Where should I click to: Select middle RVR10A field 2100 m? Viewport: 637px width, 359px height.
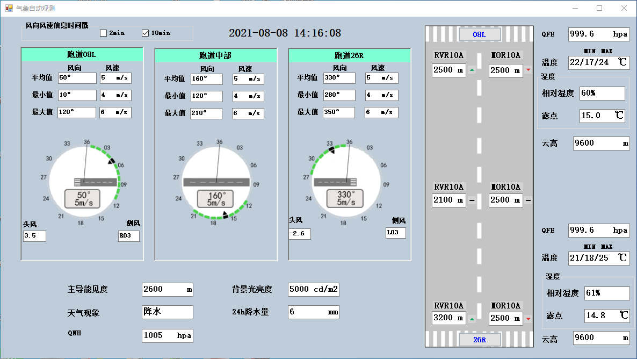click(449, 200)
